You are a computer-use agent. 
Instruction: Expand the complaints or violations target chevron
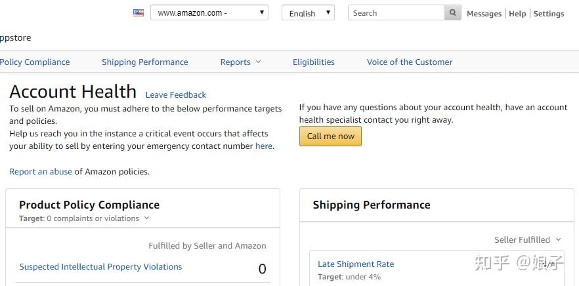[x=146, y=218]
